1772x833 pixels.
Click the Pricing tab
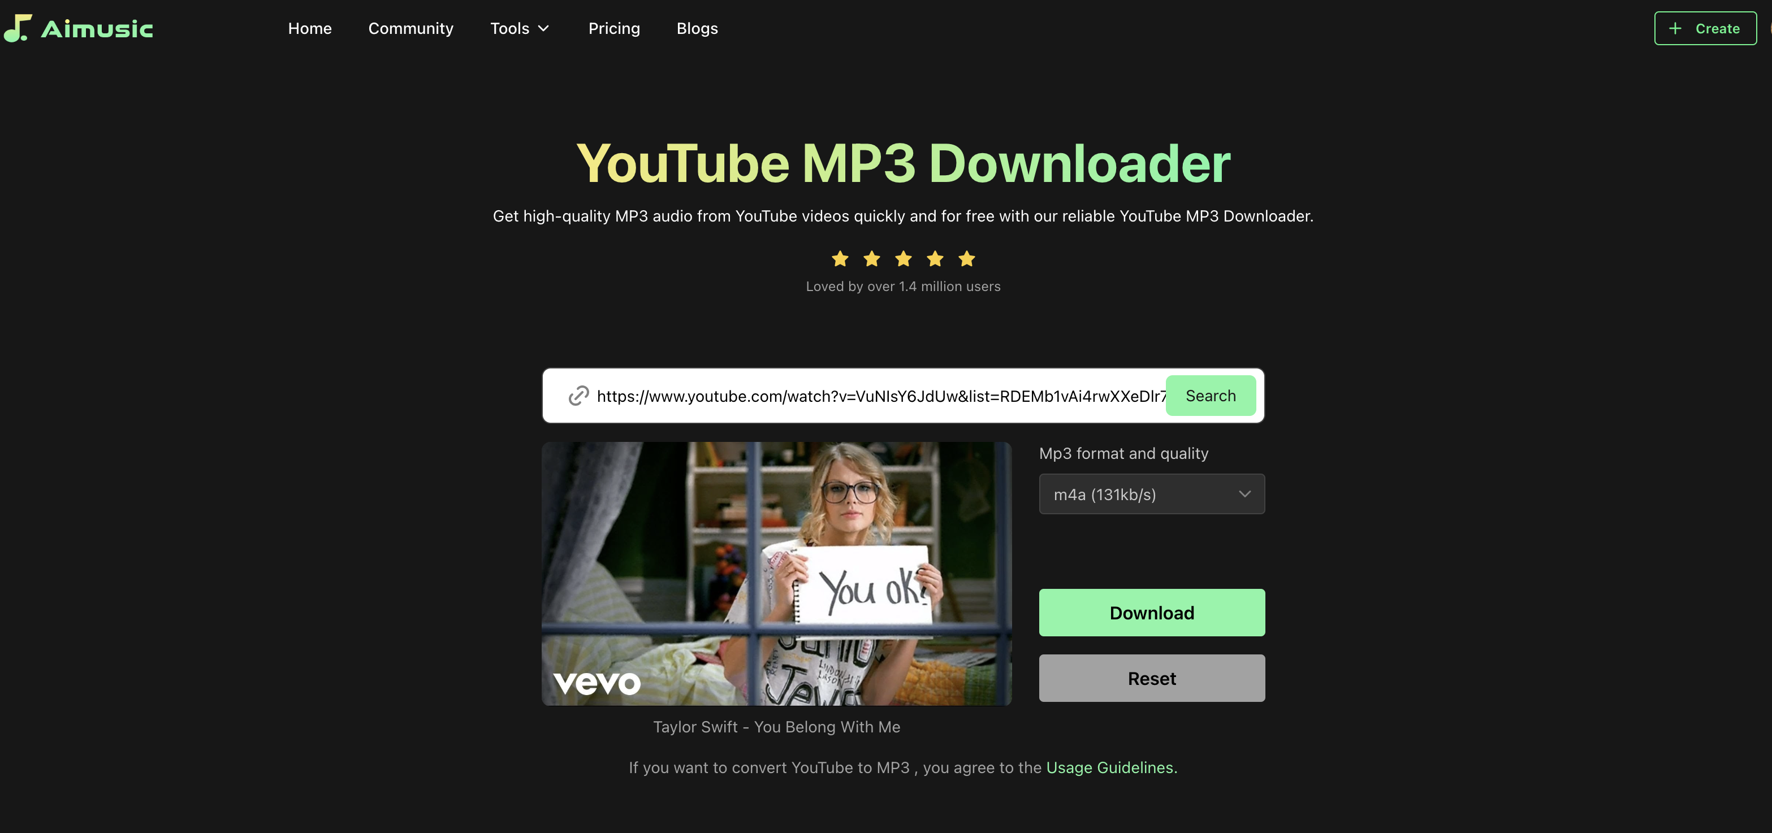click(615, 27)
